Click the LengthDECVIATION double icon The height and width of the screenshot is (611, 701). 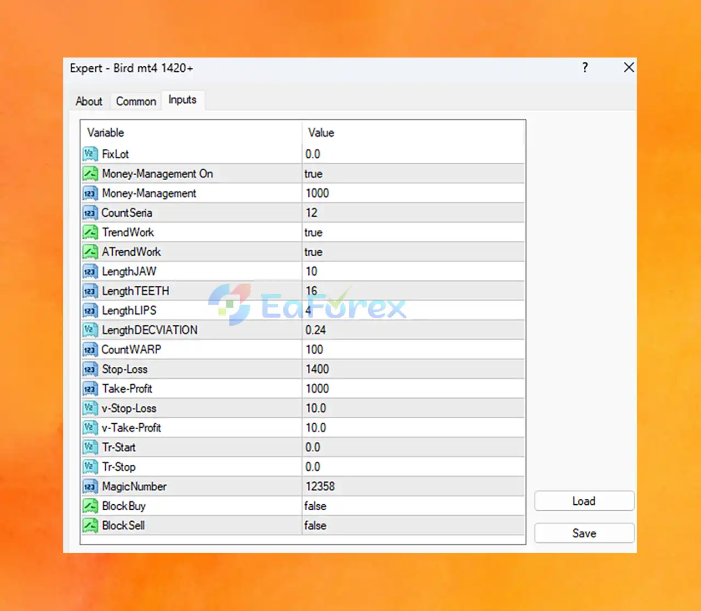pyautogui.click(x=90, y=330)
